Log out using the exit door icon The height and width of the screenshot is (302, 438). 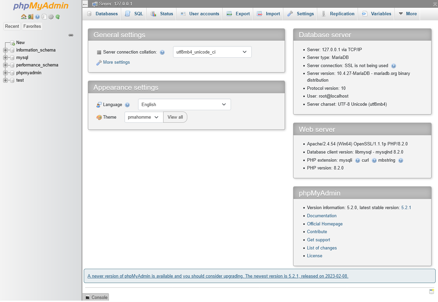(x=31, y=17)
